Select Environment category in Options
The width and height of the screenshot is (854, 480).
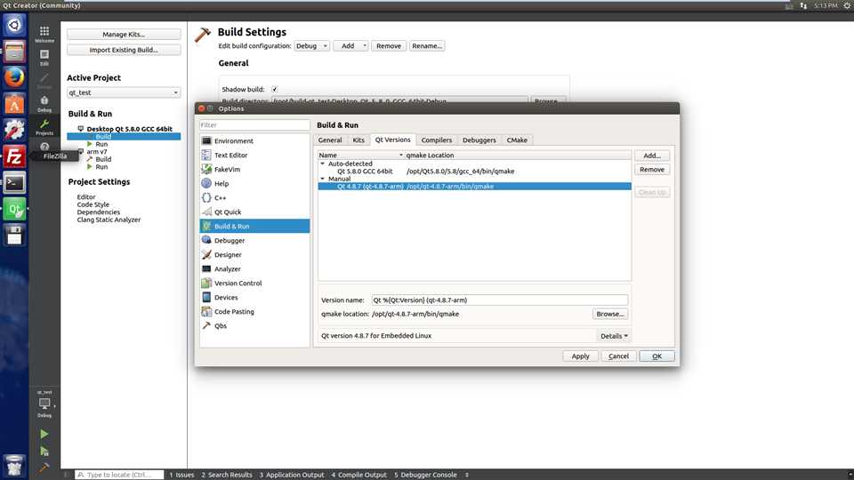[254, 141]
